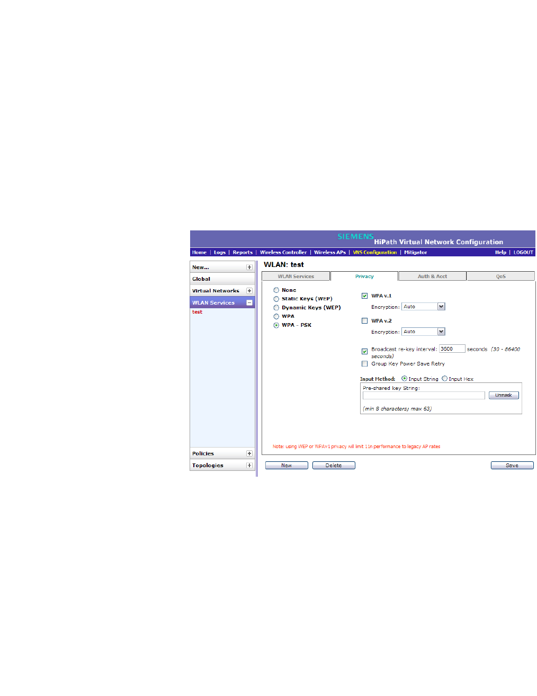Open the Logs menu item
537x696 pixels.
coord(220,253)
